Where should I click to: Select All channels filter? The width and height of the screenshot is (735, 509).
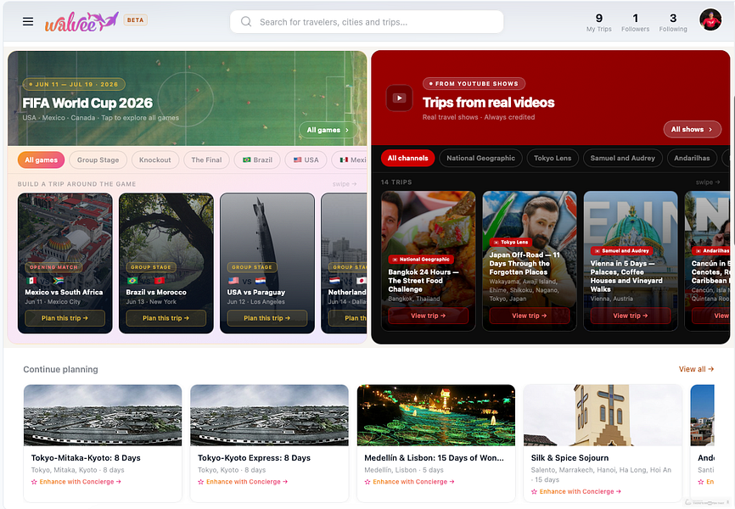coord(407,158)
